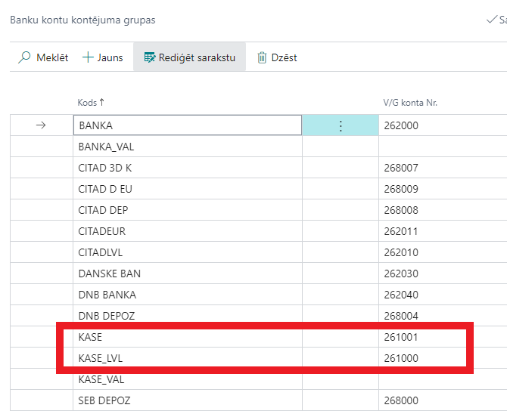The image size is (507, 411).
Task: Click the V/G konta Nr. column header
Action: (410, 102)
